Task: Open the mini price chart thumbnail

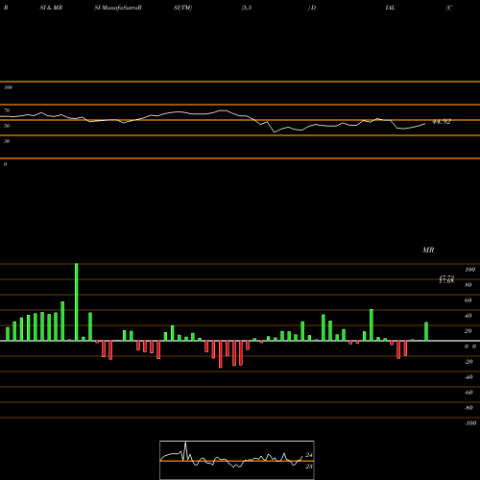Action: (x=237, y=460)
